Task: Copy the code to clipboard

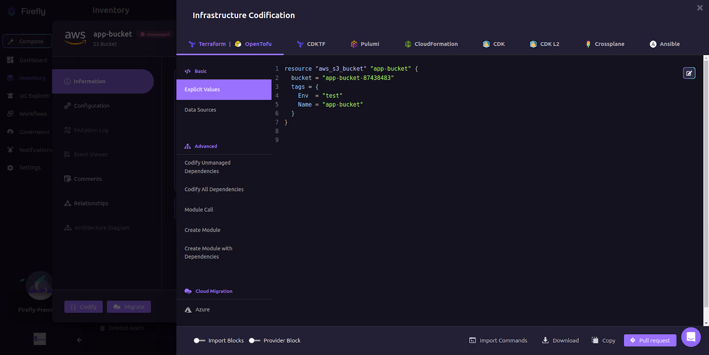Action: click(x=603, y=340)
